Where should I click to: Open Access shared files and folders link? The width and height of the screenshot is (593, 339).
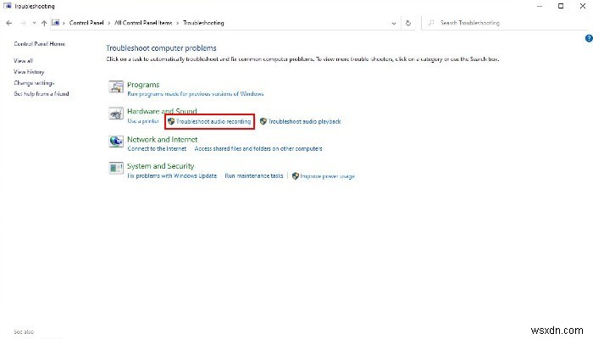pos(258,148)
